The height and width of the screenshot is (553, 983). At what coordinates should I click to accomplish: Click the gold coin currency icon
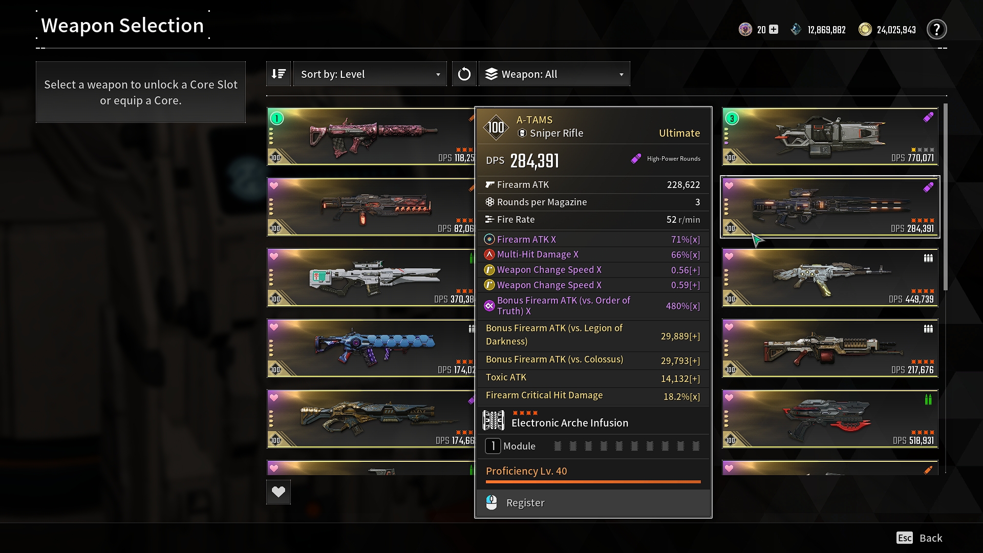[865, 29]
